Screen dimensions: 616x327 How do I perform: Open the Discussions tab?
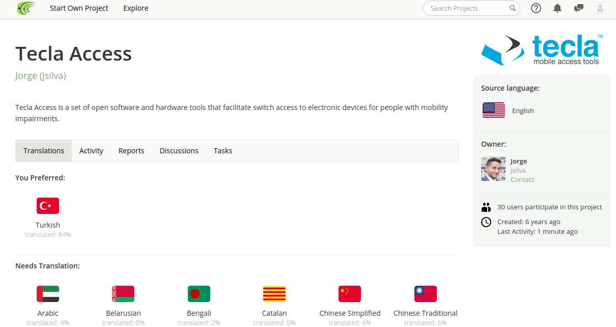pyautogui.click(x=179, y=151)
